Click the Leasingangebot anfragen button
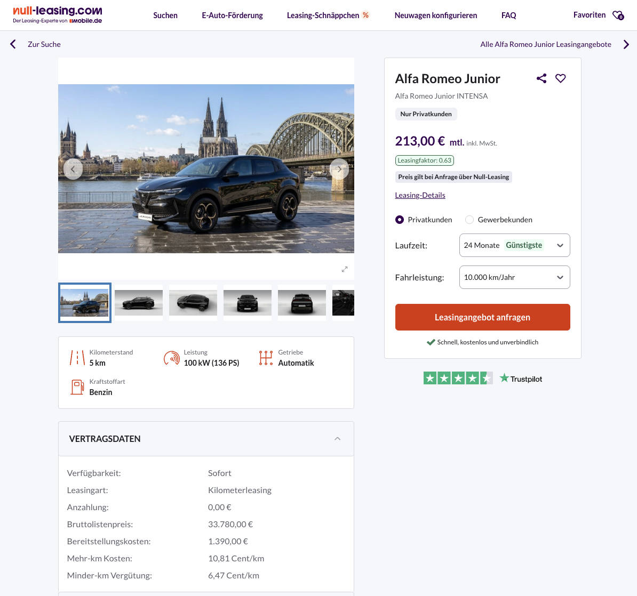This screenshot has width=637, height=596. pos(482,317)
